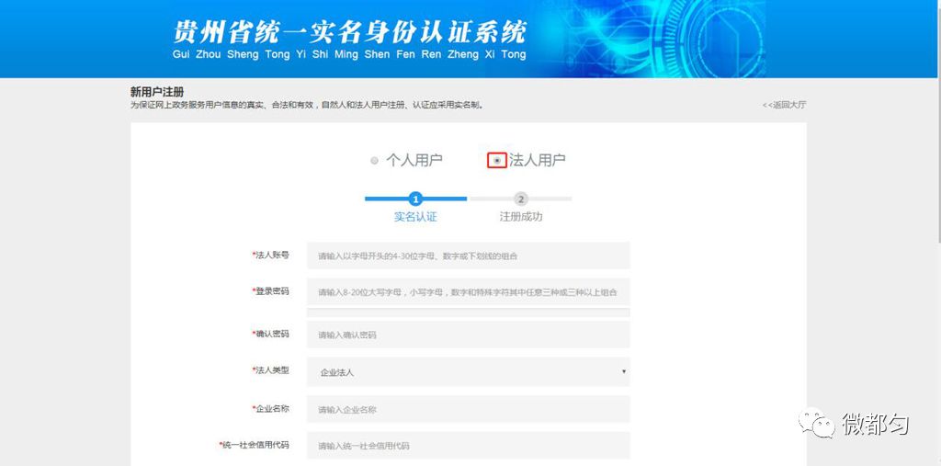This screenshot has height=466, width=941.
Task: Click the <<返回大厅 link
Action: (x=784, y=105)
